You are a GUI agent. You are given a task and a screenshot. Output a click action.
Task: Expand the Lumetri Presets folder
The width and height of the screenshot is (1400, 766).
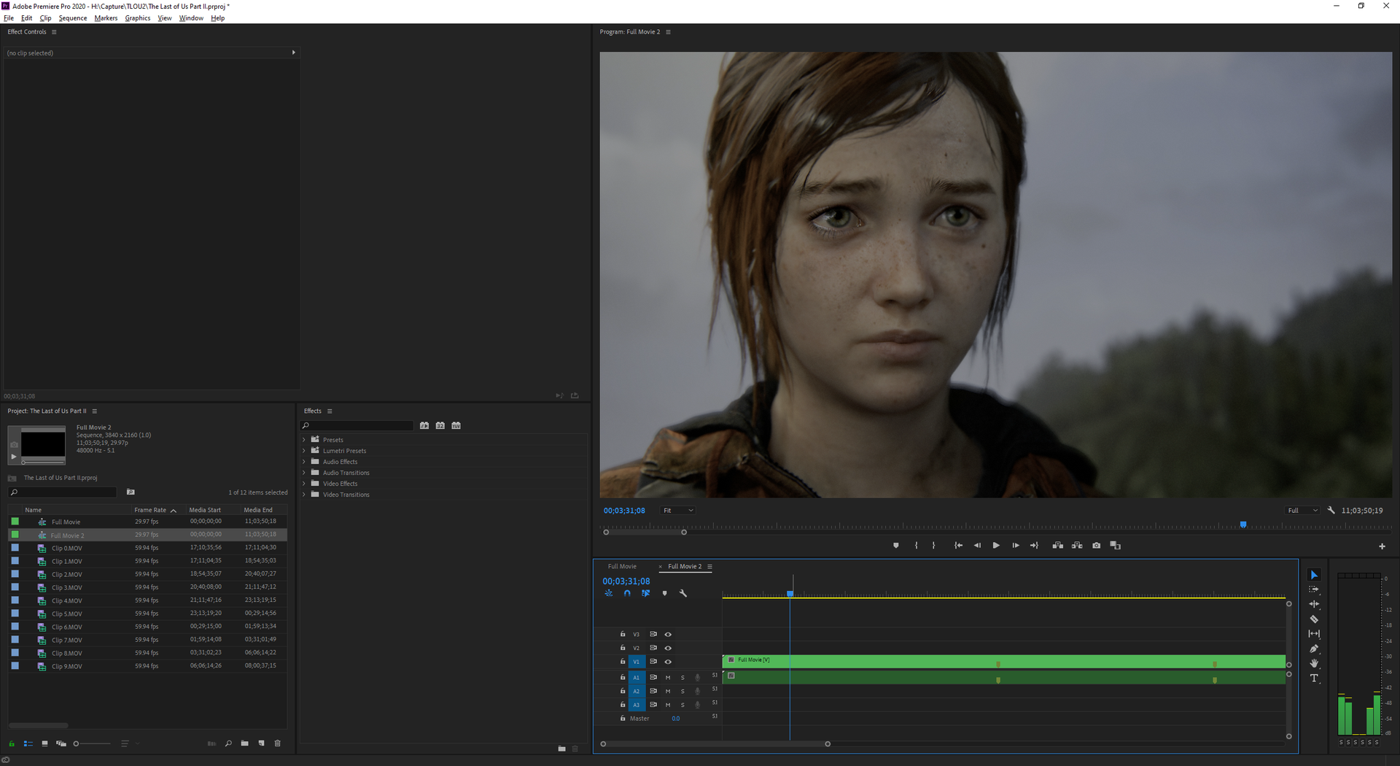304,451
